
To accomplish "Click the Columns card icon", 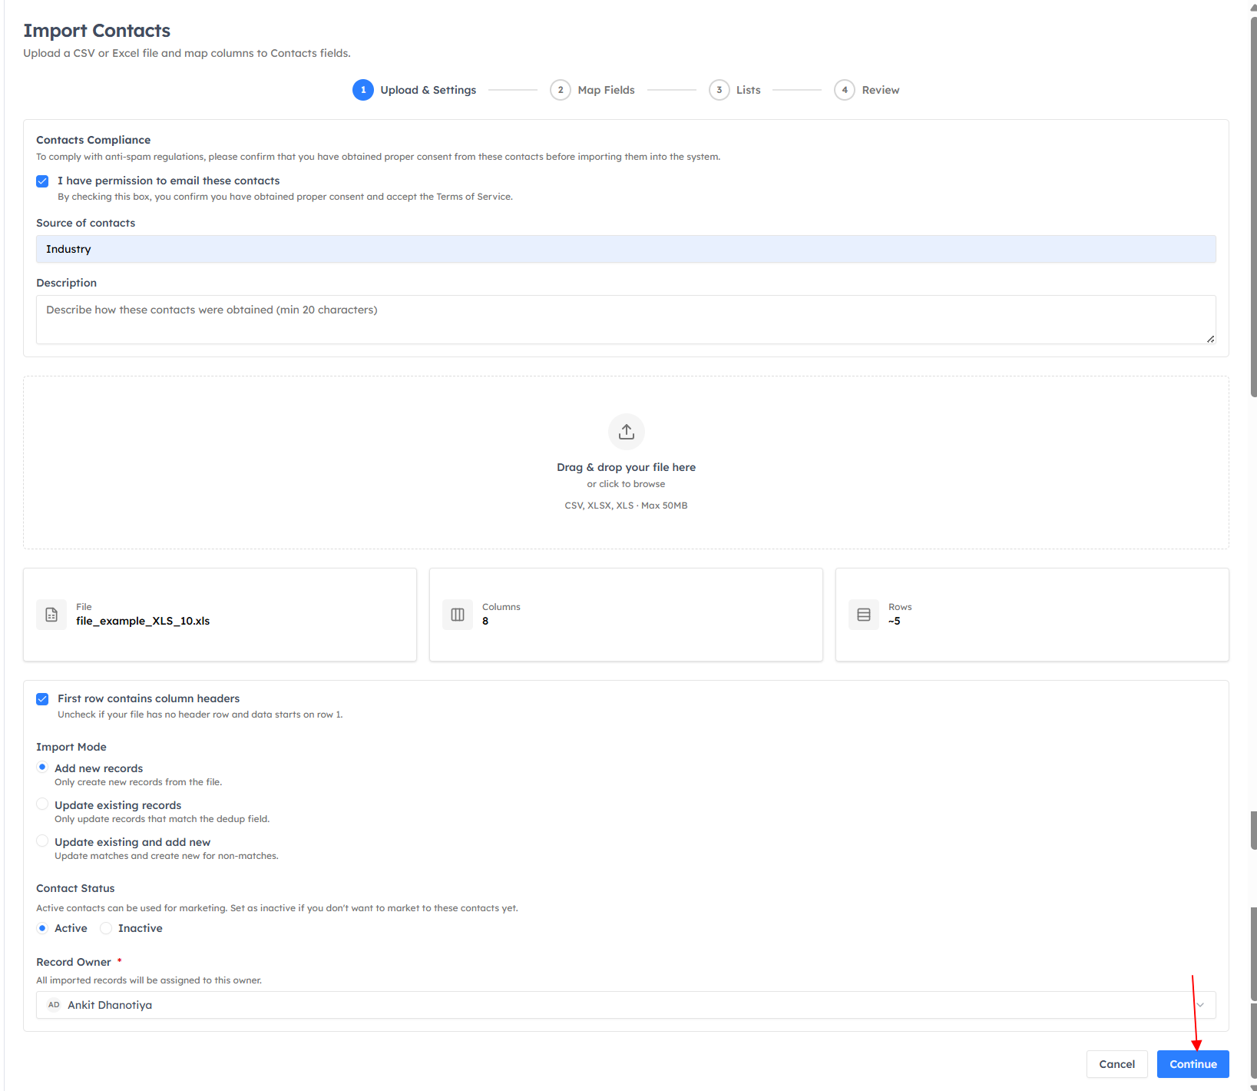I will pos(458,615).
